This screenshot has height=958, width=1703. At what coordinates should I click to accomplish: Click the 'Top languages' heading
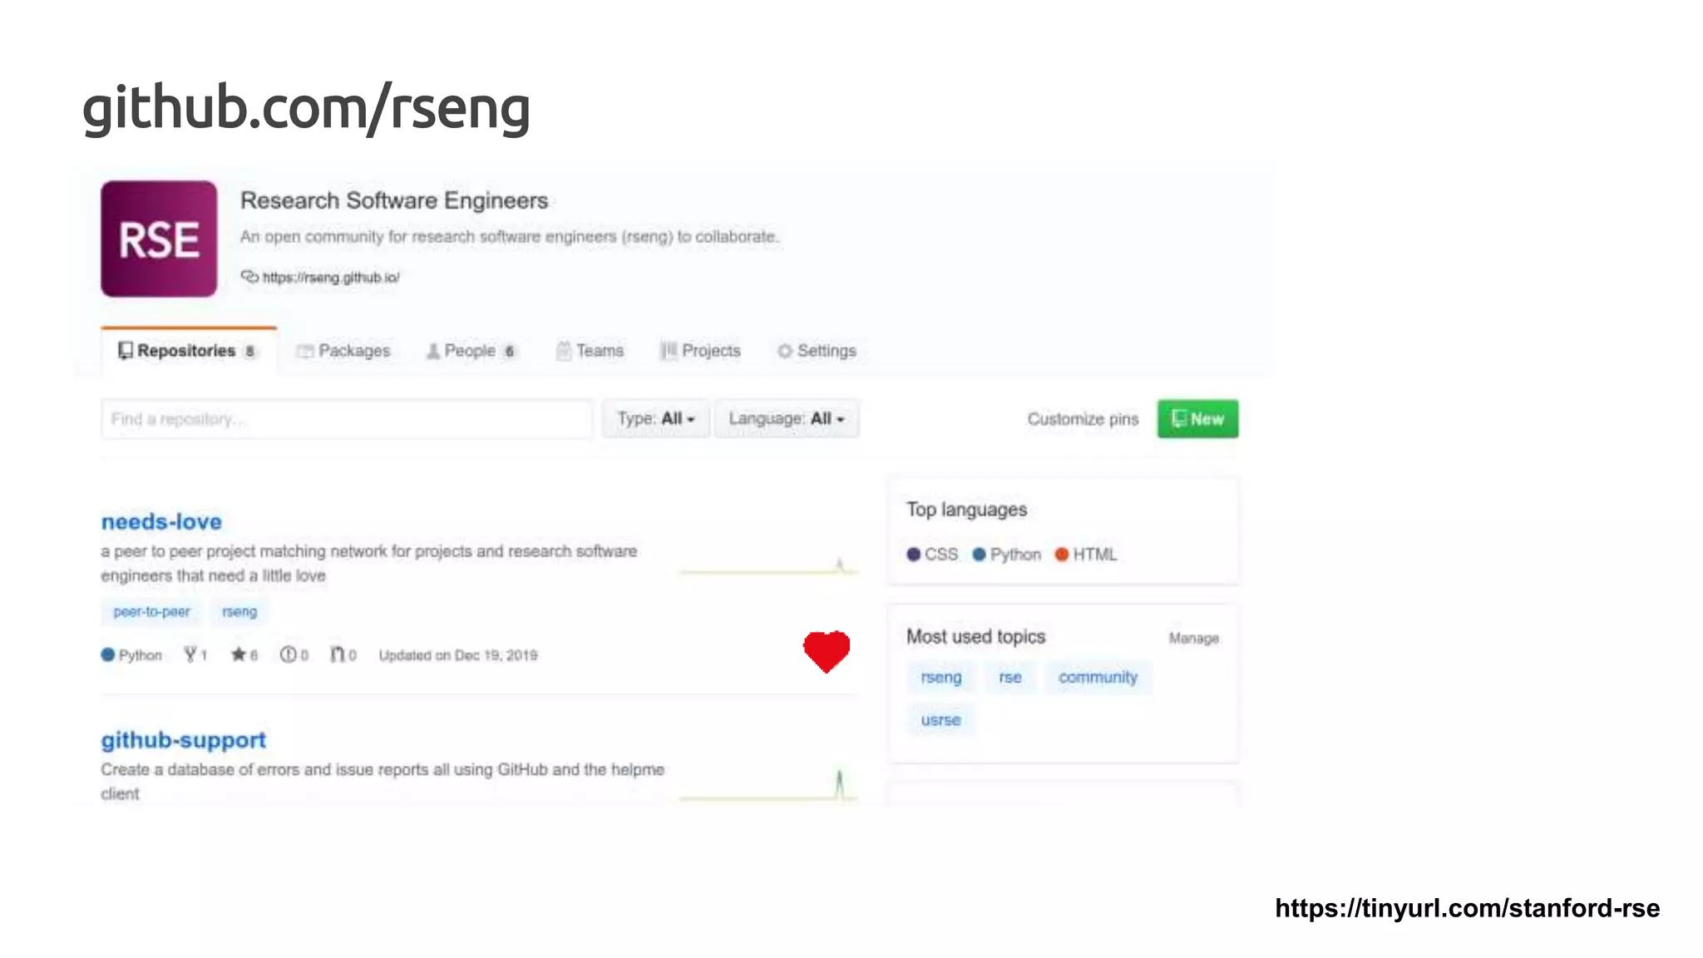pyautogui.click(x=966, y=510)
